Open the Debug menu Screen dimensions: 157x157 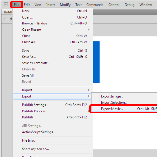point(129,5)
